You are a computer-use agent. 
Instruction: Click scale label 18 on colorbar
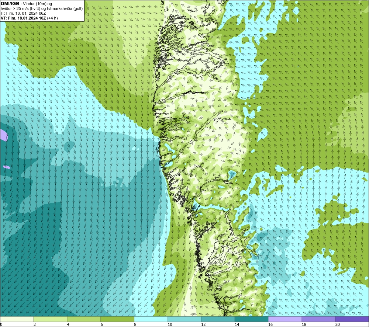coord(304,325)
